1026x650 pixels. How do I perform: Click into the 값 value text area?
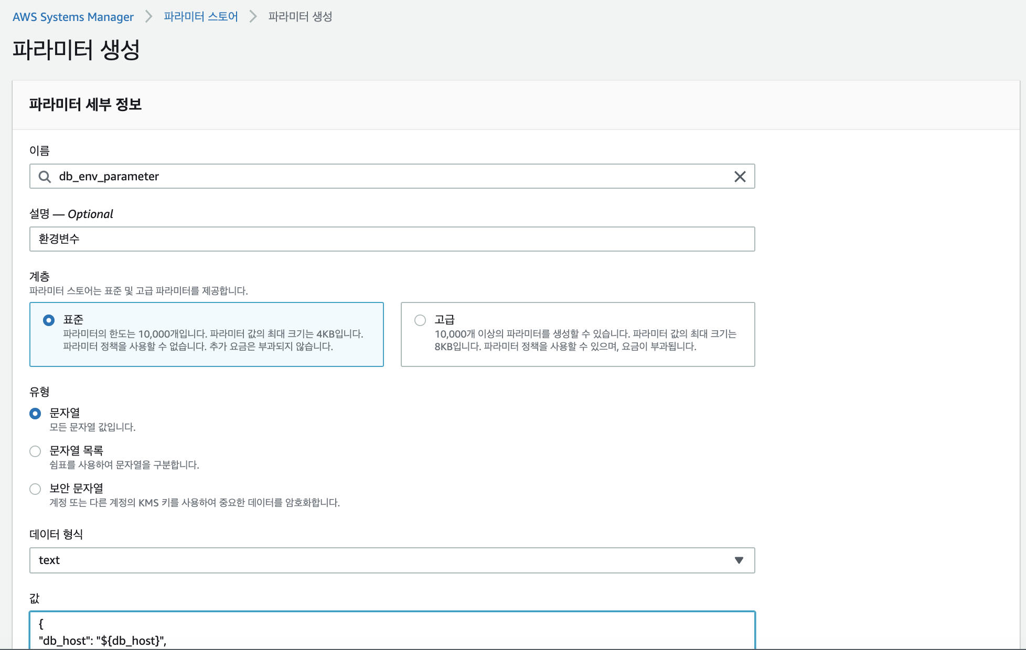coord(391,632)
